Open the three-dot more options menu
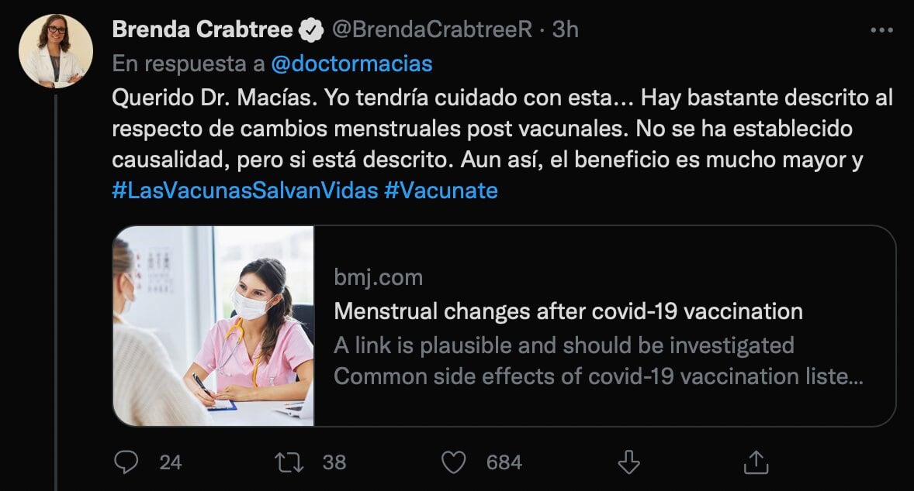The width and height of the screenshot is (914, 491). (x=882, y=30)
